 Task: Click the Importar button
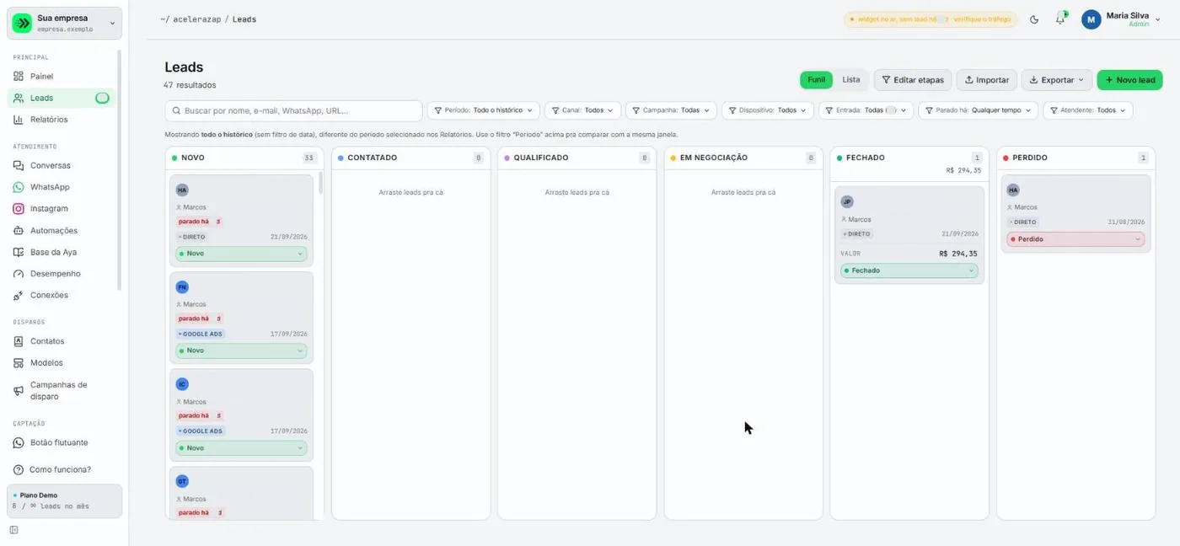coord(987,80)
